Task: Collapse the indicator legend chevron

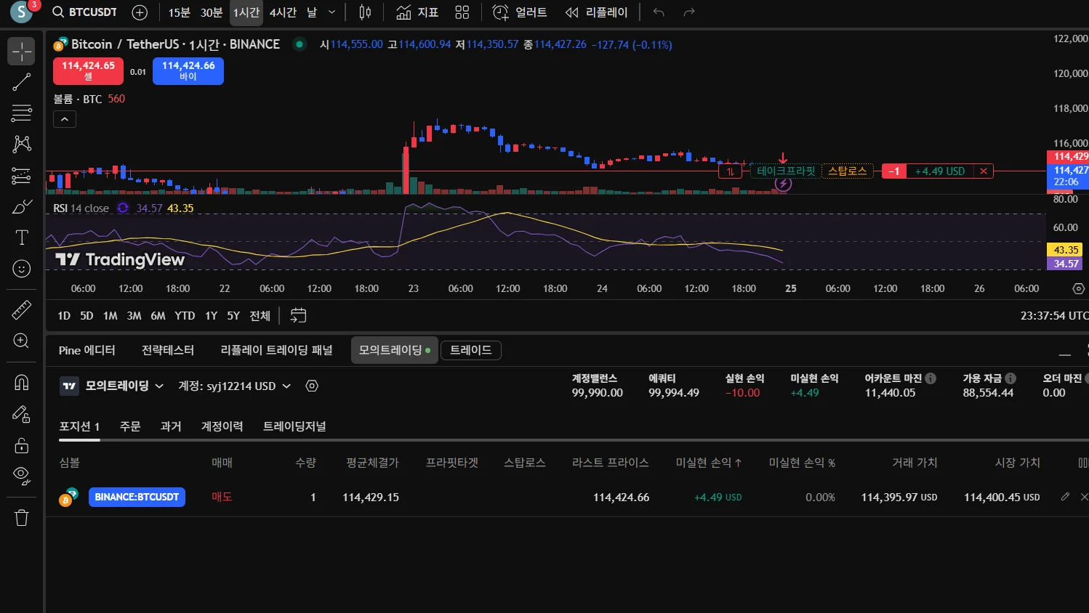Action: 65,119
